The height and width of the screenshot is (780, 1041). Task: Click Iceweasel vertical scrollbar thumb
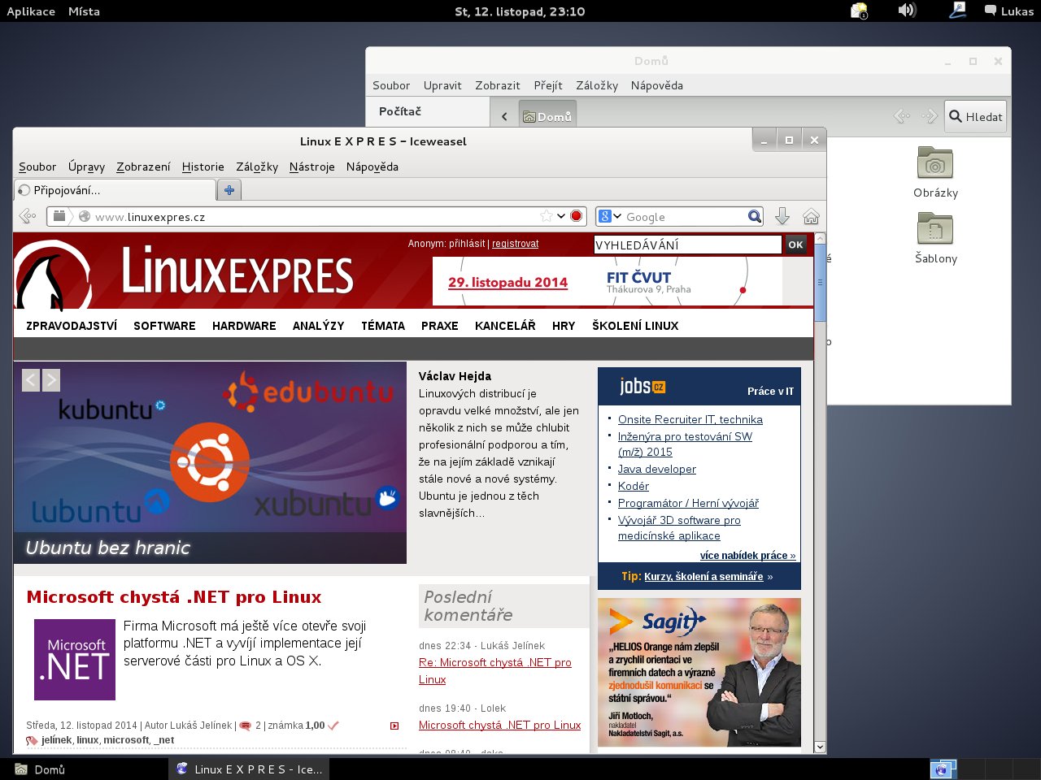[820, 283]
